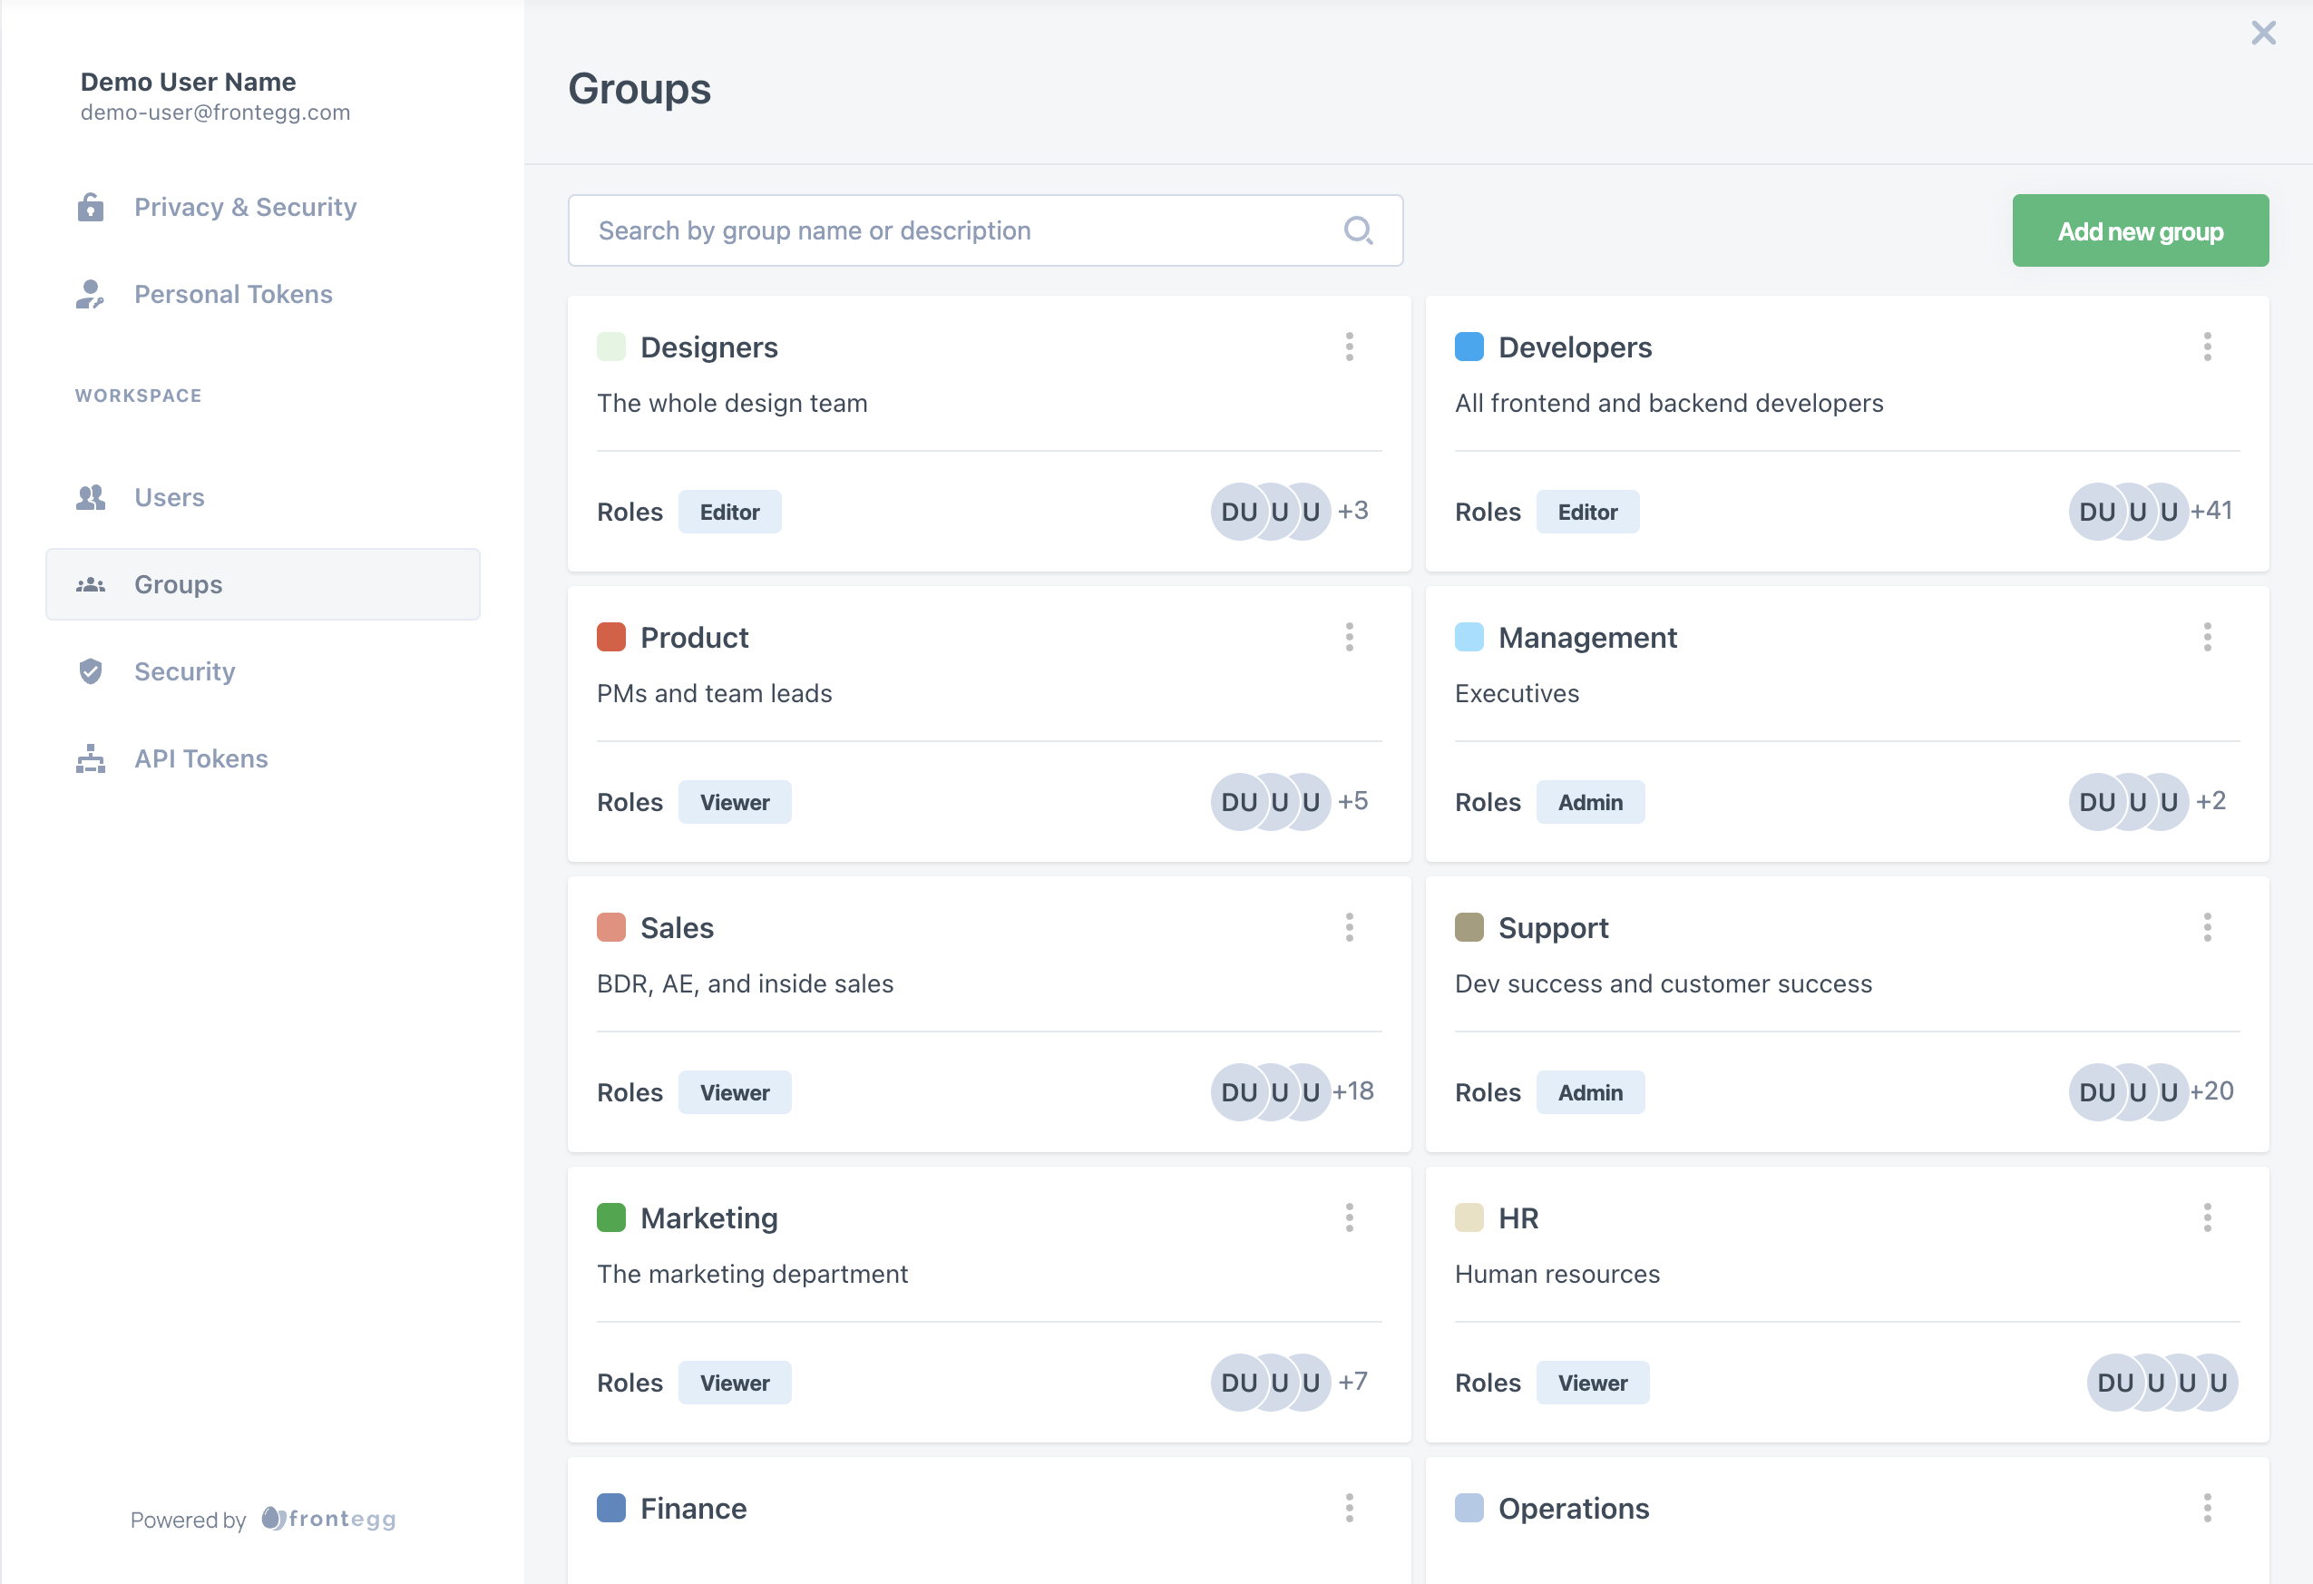Click search by group name input field
Image resolution: width=2313 pixels, height=1584 pixels.
tap(986, 230)
